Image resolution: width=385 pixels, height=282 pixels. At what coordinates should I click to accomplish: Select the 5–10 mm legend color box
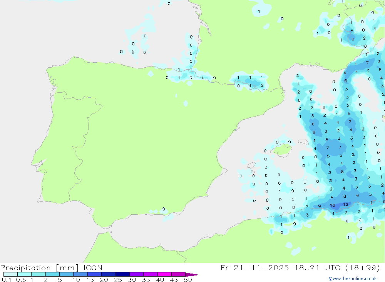pyautogui.click(x=66, y=274)
